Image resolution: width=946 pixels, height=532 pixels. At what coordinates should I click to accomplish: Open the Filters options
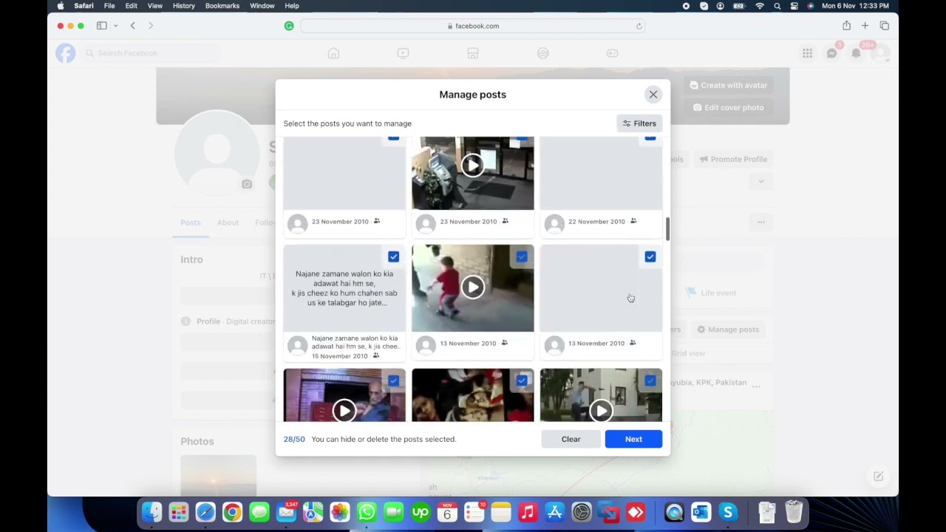coord(639,123)
